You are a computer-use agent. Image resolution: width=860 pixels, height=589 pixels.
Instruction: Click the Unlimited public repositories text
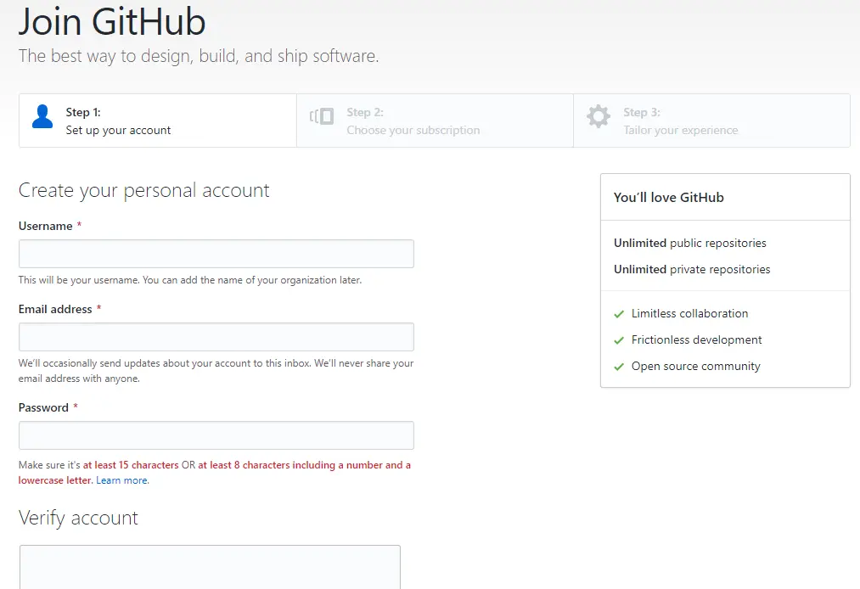point(690,243)
